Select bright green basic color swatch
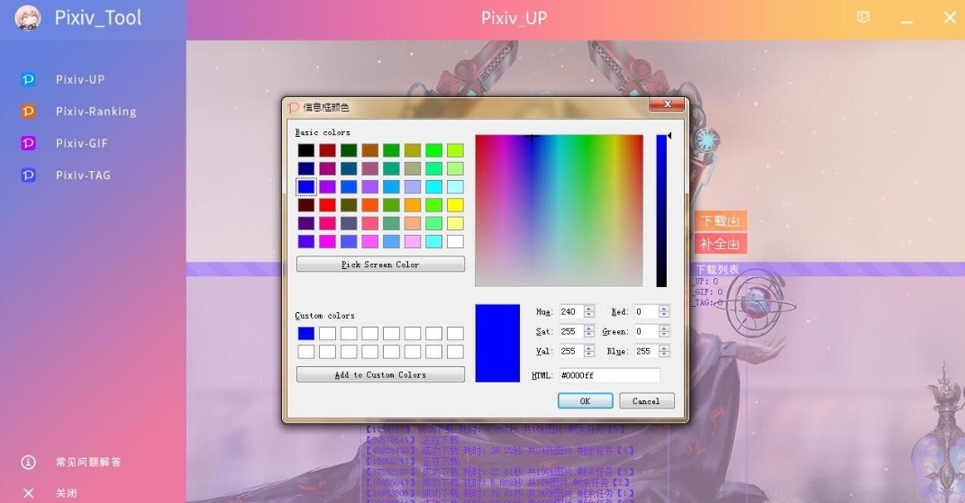The width and height of the screenshot is (965, 503). (x=434, y=150)
